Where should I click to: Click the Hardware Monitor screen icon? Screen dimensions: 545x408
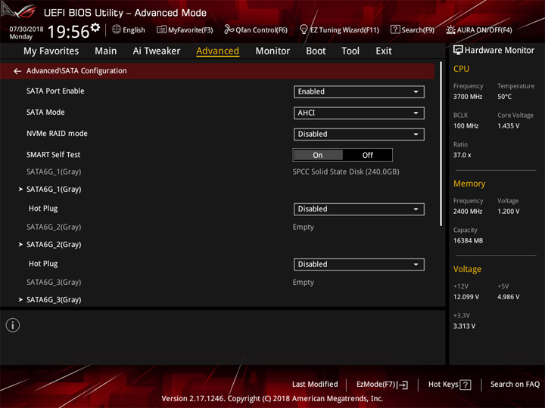click(458, 51)
